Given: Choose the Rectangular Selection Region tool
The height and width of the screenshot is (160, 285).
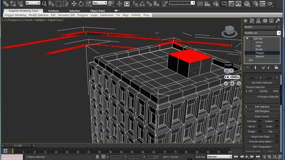Looking at the screenshot, I should tap(58, 3).
